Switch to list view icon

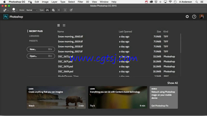pos(58,25)
